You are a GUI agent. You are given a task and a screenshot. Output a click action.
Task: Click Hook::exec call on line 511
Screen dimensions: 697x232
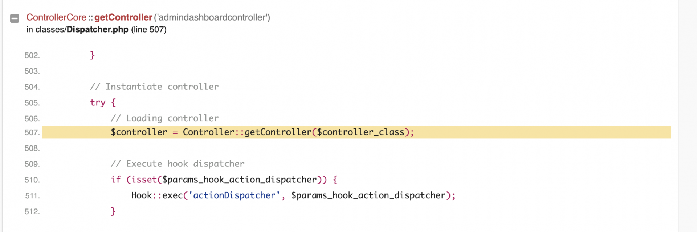[157, 195]
